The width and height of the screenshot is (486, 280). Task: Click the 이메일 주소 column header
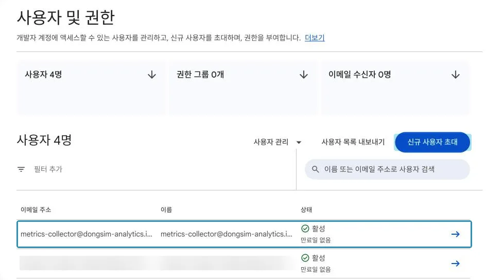(36, 209)
